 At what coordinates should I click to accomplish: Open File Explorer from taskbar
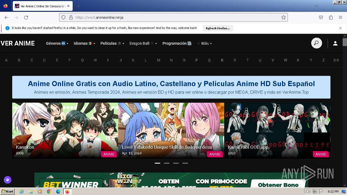click(x=31, y=191)
